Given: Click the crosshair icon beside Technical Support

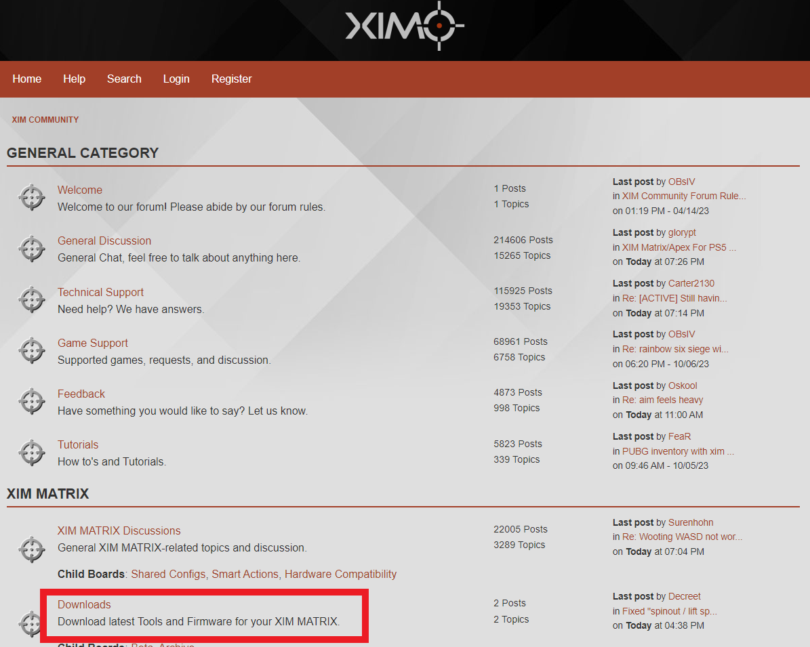Looking at the screenshot, I should 32,300.
